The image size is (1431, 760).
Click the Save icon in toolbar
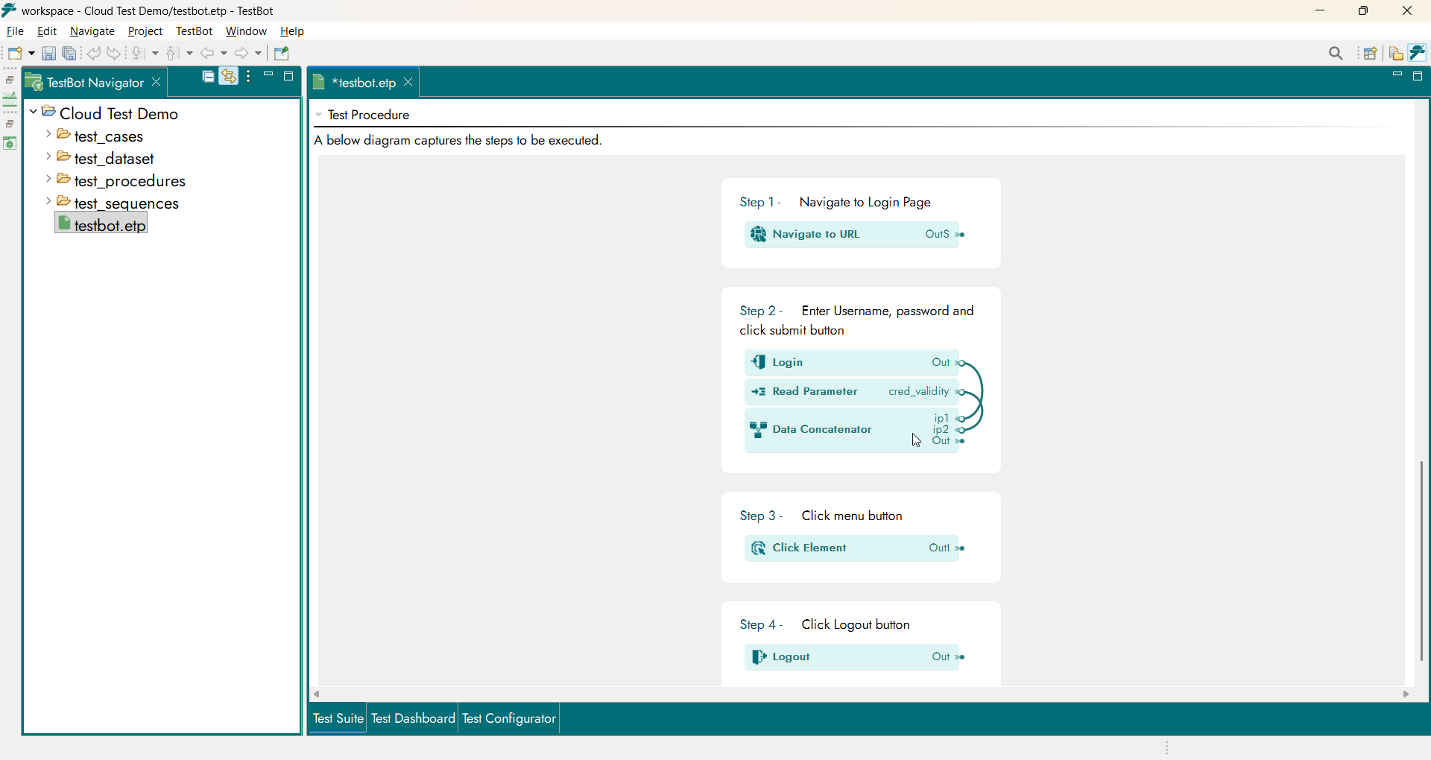pyautogui.click(x=48, y=54)
